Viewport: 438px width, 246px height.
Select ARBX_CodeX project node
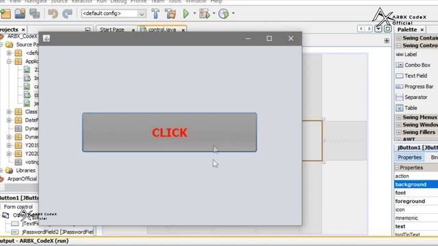coord(22,36)
